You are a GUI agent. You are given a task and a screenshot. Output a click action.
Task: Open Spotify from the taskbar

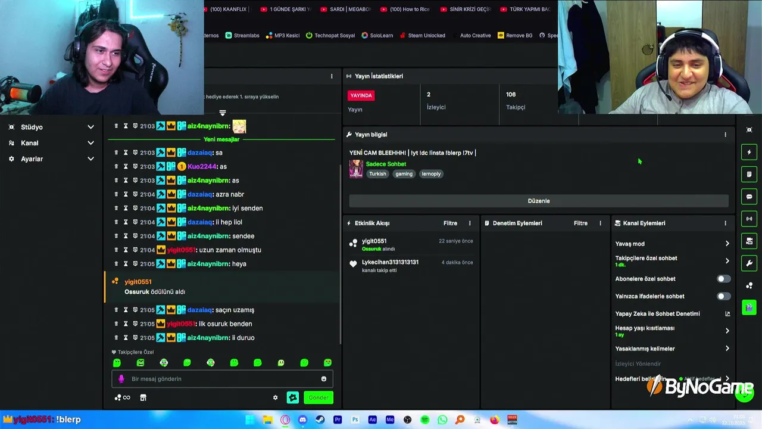click(425, 420)
